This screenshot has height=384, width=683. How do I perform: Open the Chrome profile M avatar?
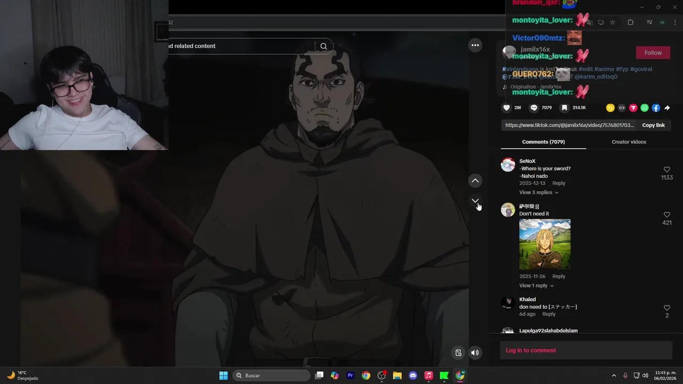click(x=662, y=22)
